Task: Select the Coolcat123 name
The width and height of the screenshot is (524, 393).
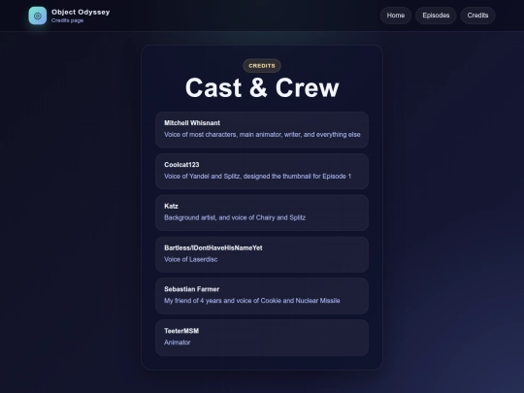Action: (x=181, y=165)
